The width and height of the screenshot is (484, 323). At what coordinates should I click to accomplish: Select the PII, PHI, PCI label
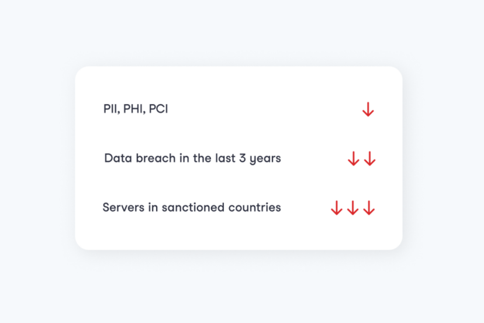point(136,109)
